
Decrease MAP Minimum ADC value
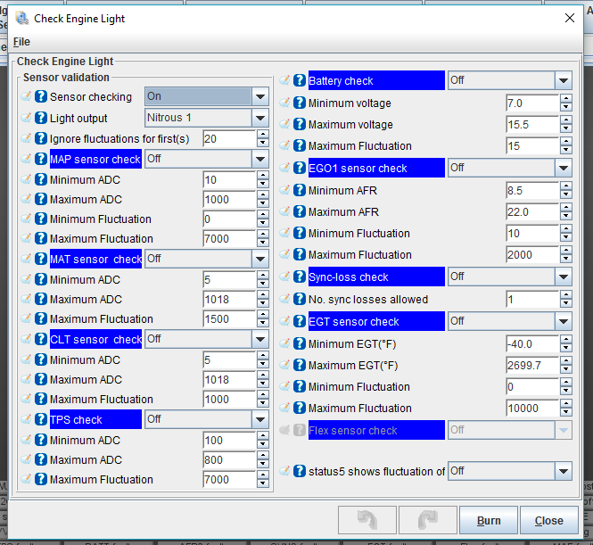(262, 184)
